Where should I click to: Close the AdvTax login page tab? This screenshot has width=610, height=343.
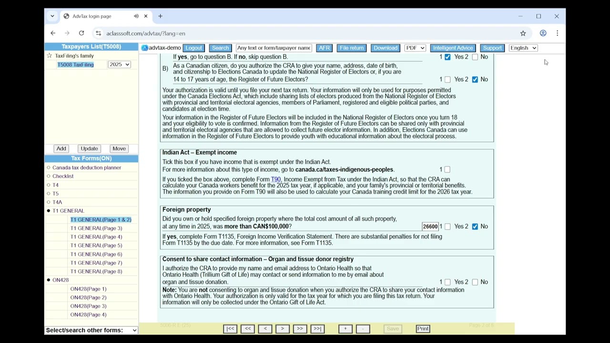tap(146, 16)
